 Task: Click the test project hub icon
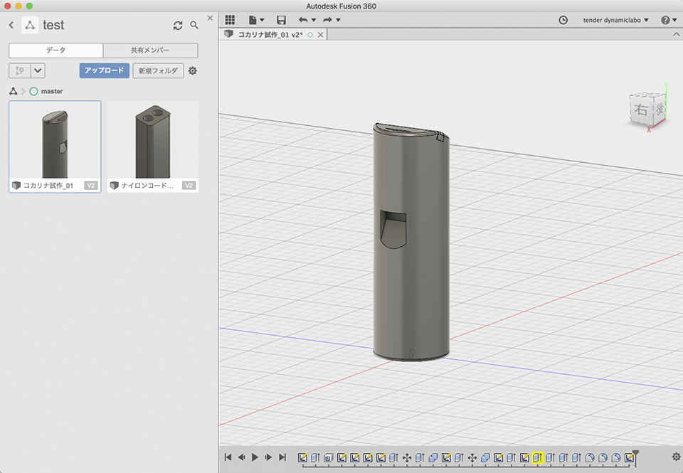coord(30,26)
